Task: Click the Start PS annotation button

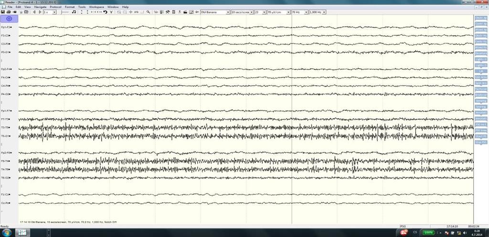Action: (x=480, y=136)
